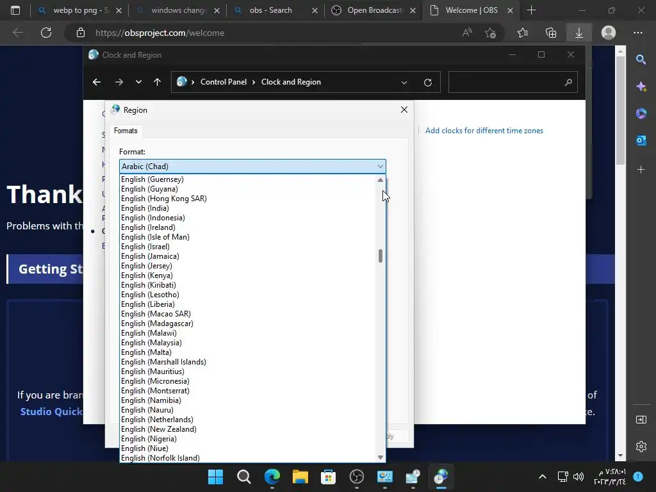
Task: Open Edge sidebar Search icon
Action: pos(641,60)
